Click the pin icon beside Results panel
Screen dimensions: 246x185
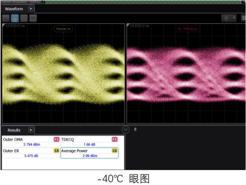point(135,129)
